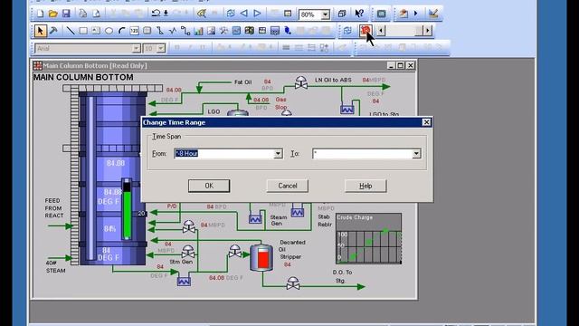Image resolution: width=579 pixels, height=326 pixels.
Task: Open the Arial font name dropdown
Action: point(137,48)
